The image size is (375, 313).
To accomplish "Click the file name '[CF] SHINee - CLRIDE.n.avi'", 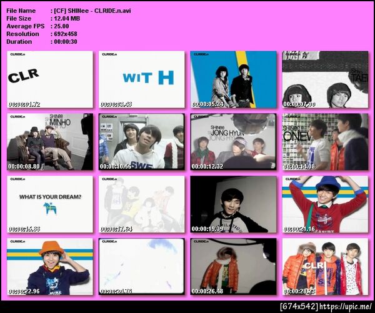I will point(92,11).
